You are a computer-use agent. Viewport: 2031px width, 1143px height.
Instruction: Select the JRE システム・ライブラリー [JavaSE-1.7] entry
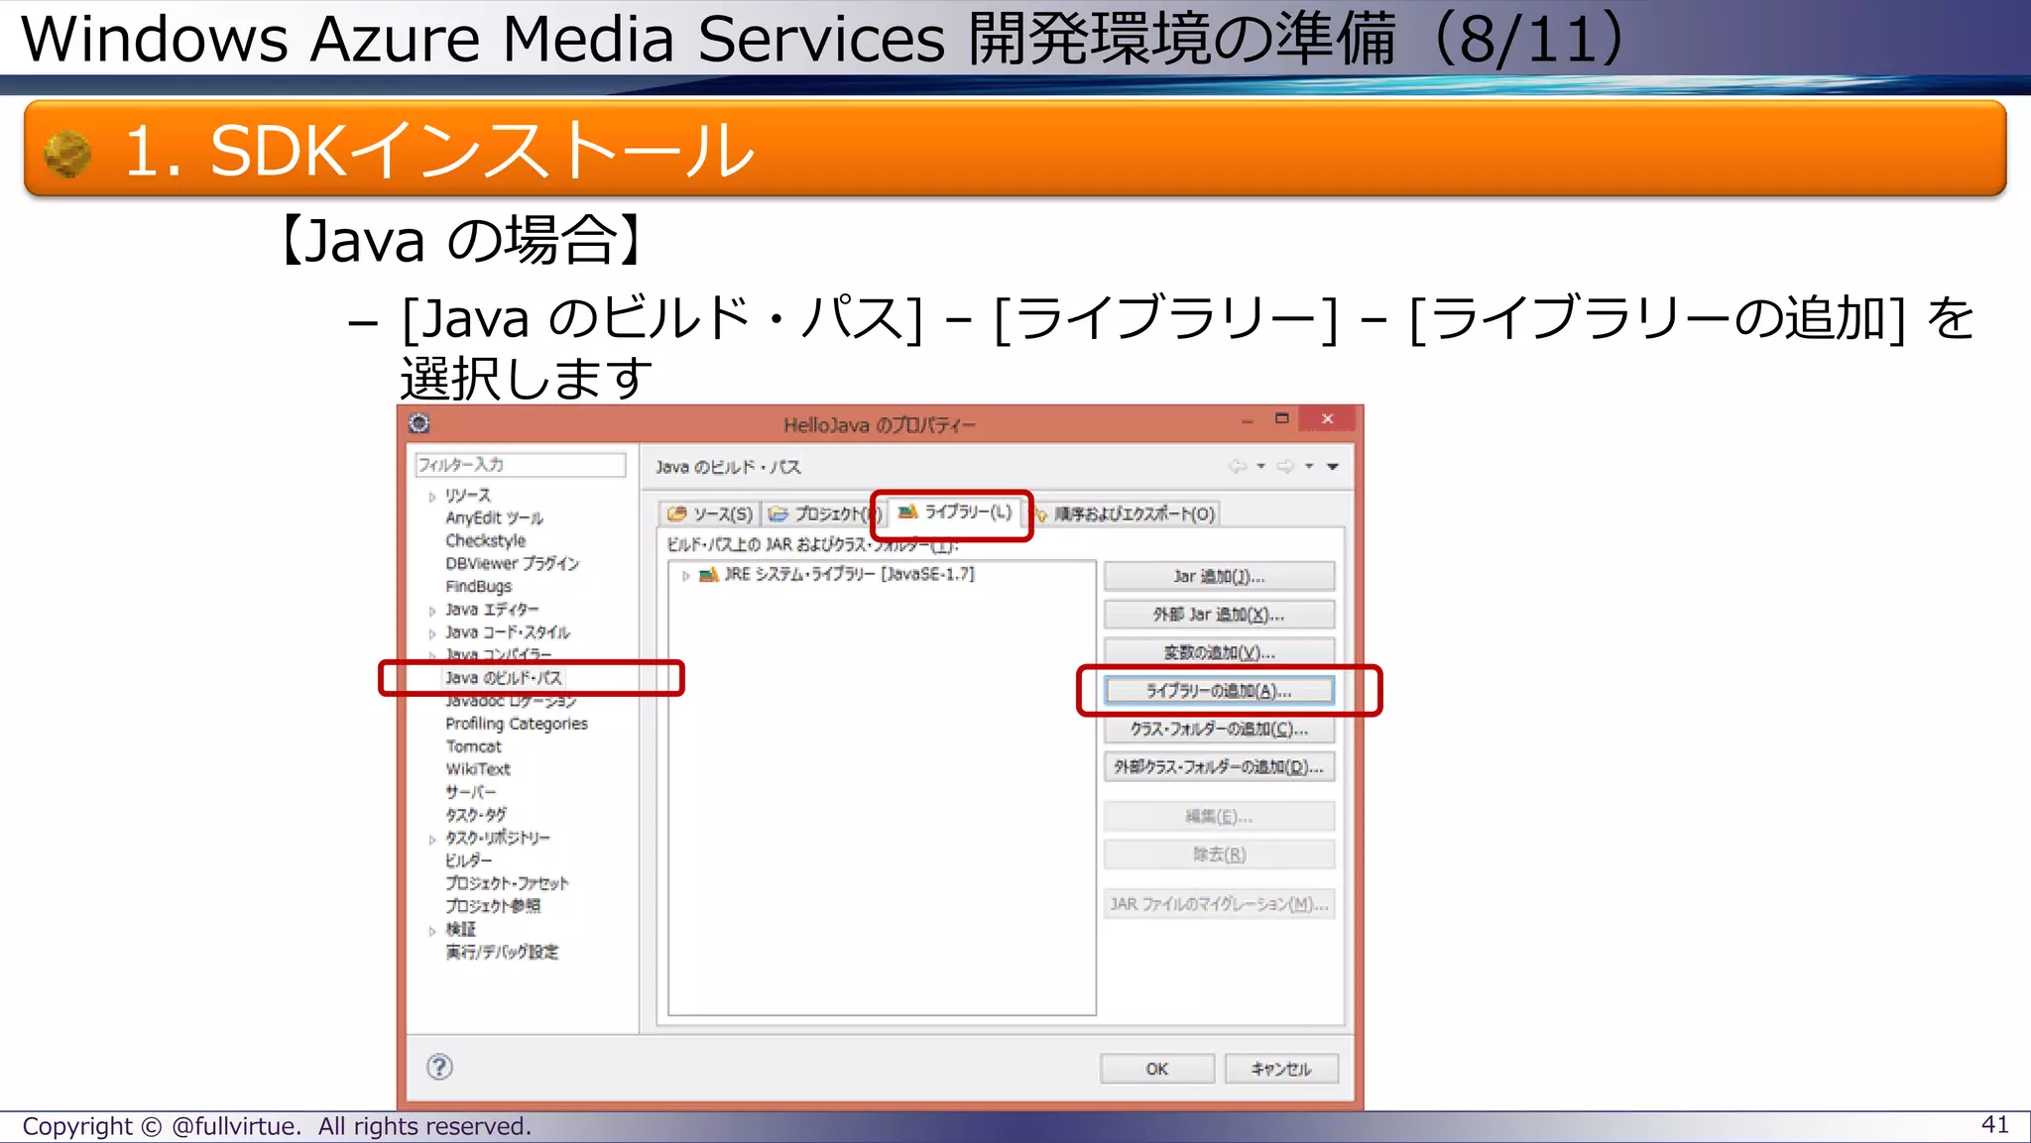(849, 574)
